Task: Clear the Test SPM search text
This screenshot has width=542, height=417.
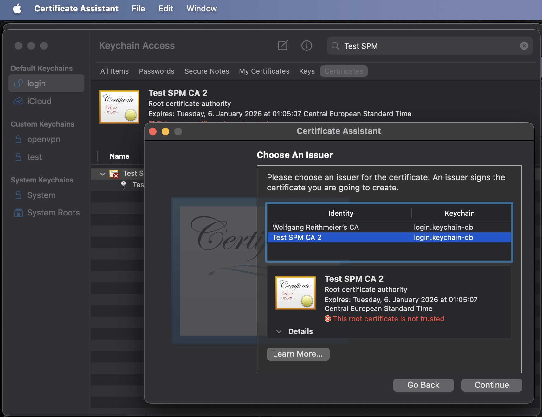Action: [x=524, y=46]
